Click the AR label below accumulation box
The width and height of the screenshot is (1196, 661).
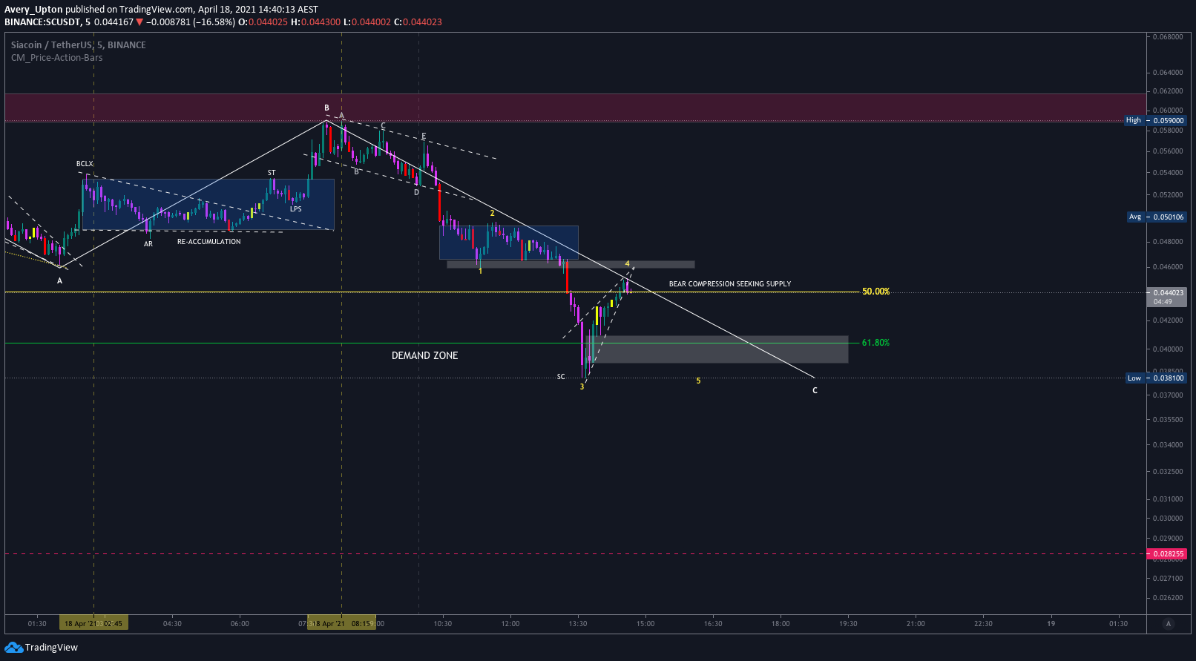point(148,244)
